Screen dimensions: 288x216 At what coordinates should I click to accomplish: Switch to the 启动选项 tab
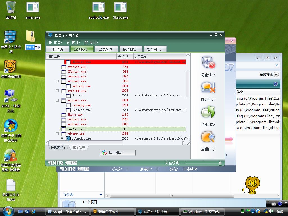tap(106, 49)
